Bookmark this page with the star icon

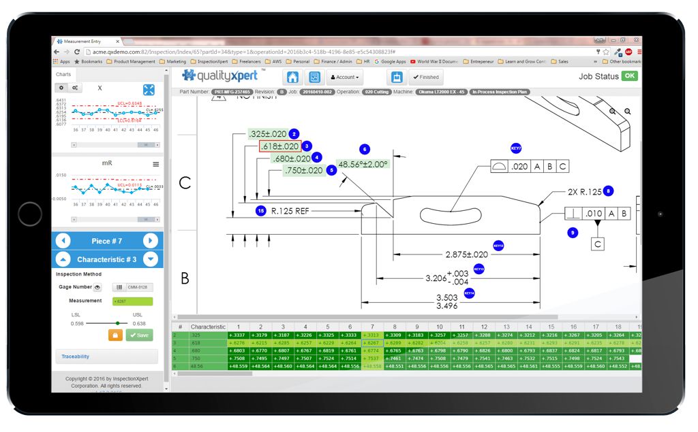(606, 52)
